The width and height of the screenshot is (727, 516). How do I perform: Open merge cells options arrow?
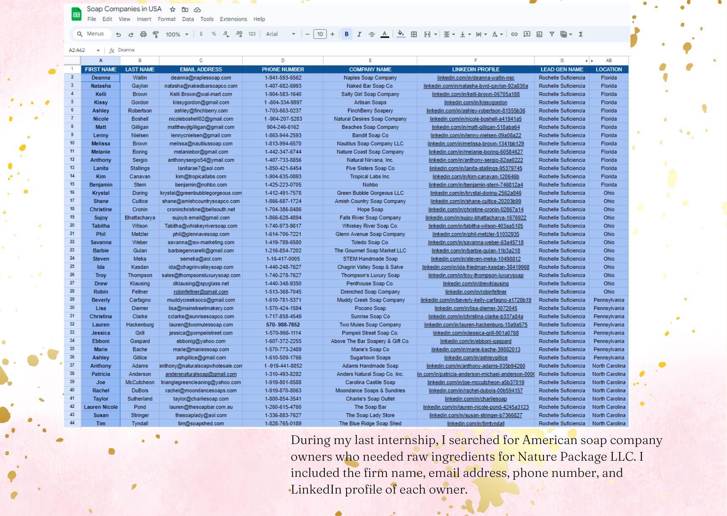click(436, 34)
